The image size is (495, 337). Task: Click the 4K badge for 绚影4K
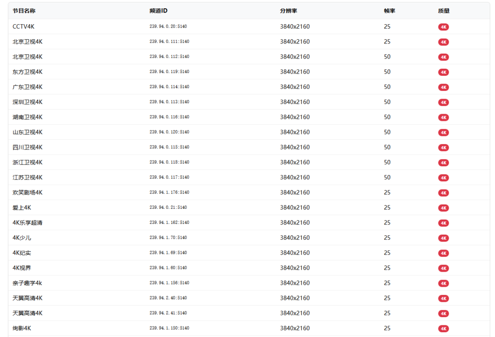click(443, 329)
